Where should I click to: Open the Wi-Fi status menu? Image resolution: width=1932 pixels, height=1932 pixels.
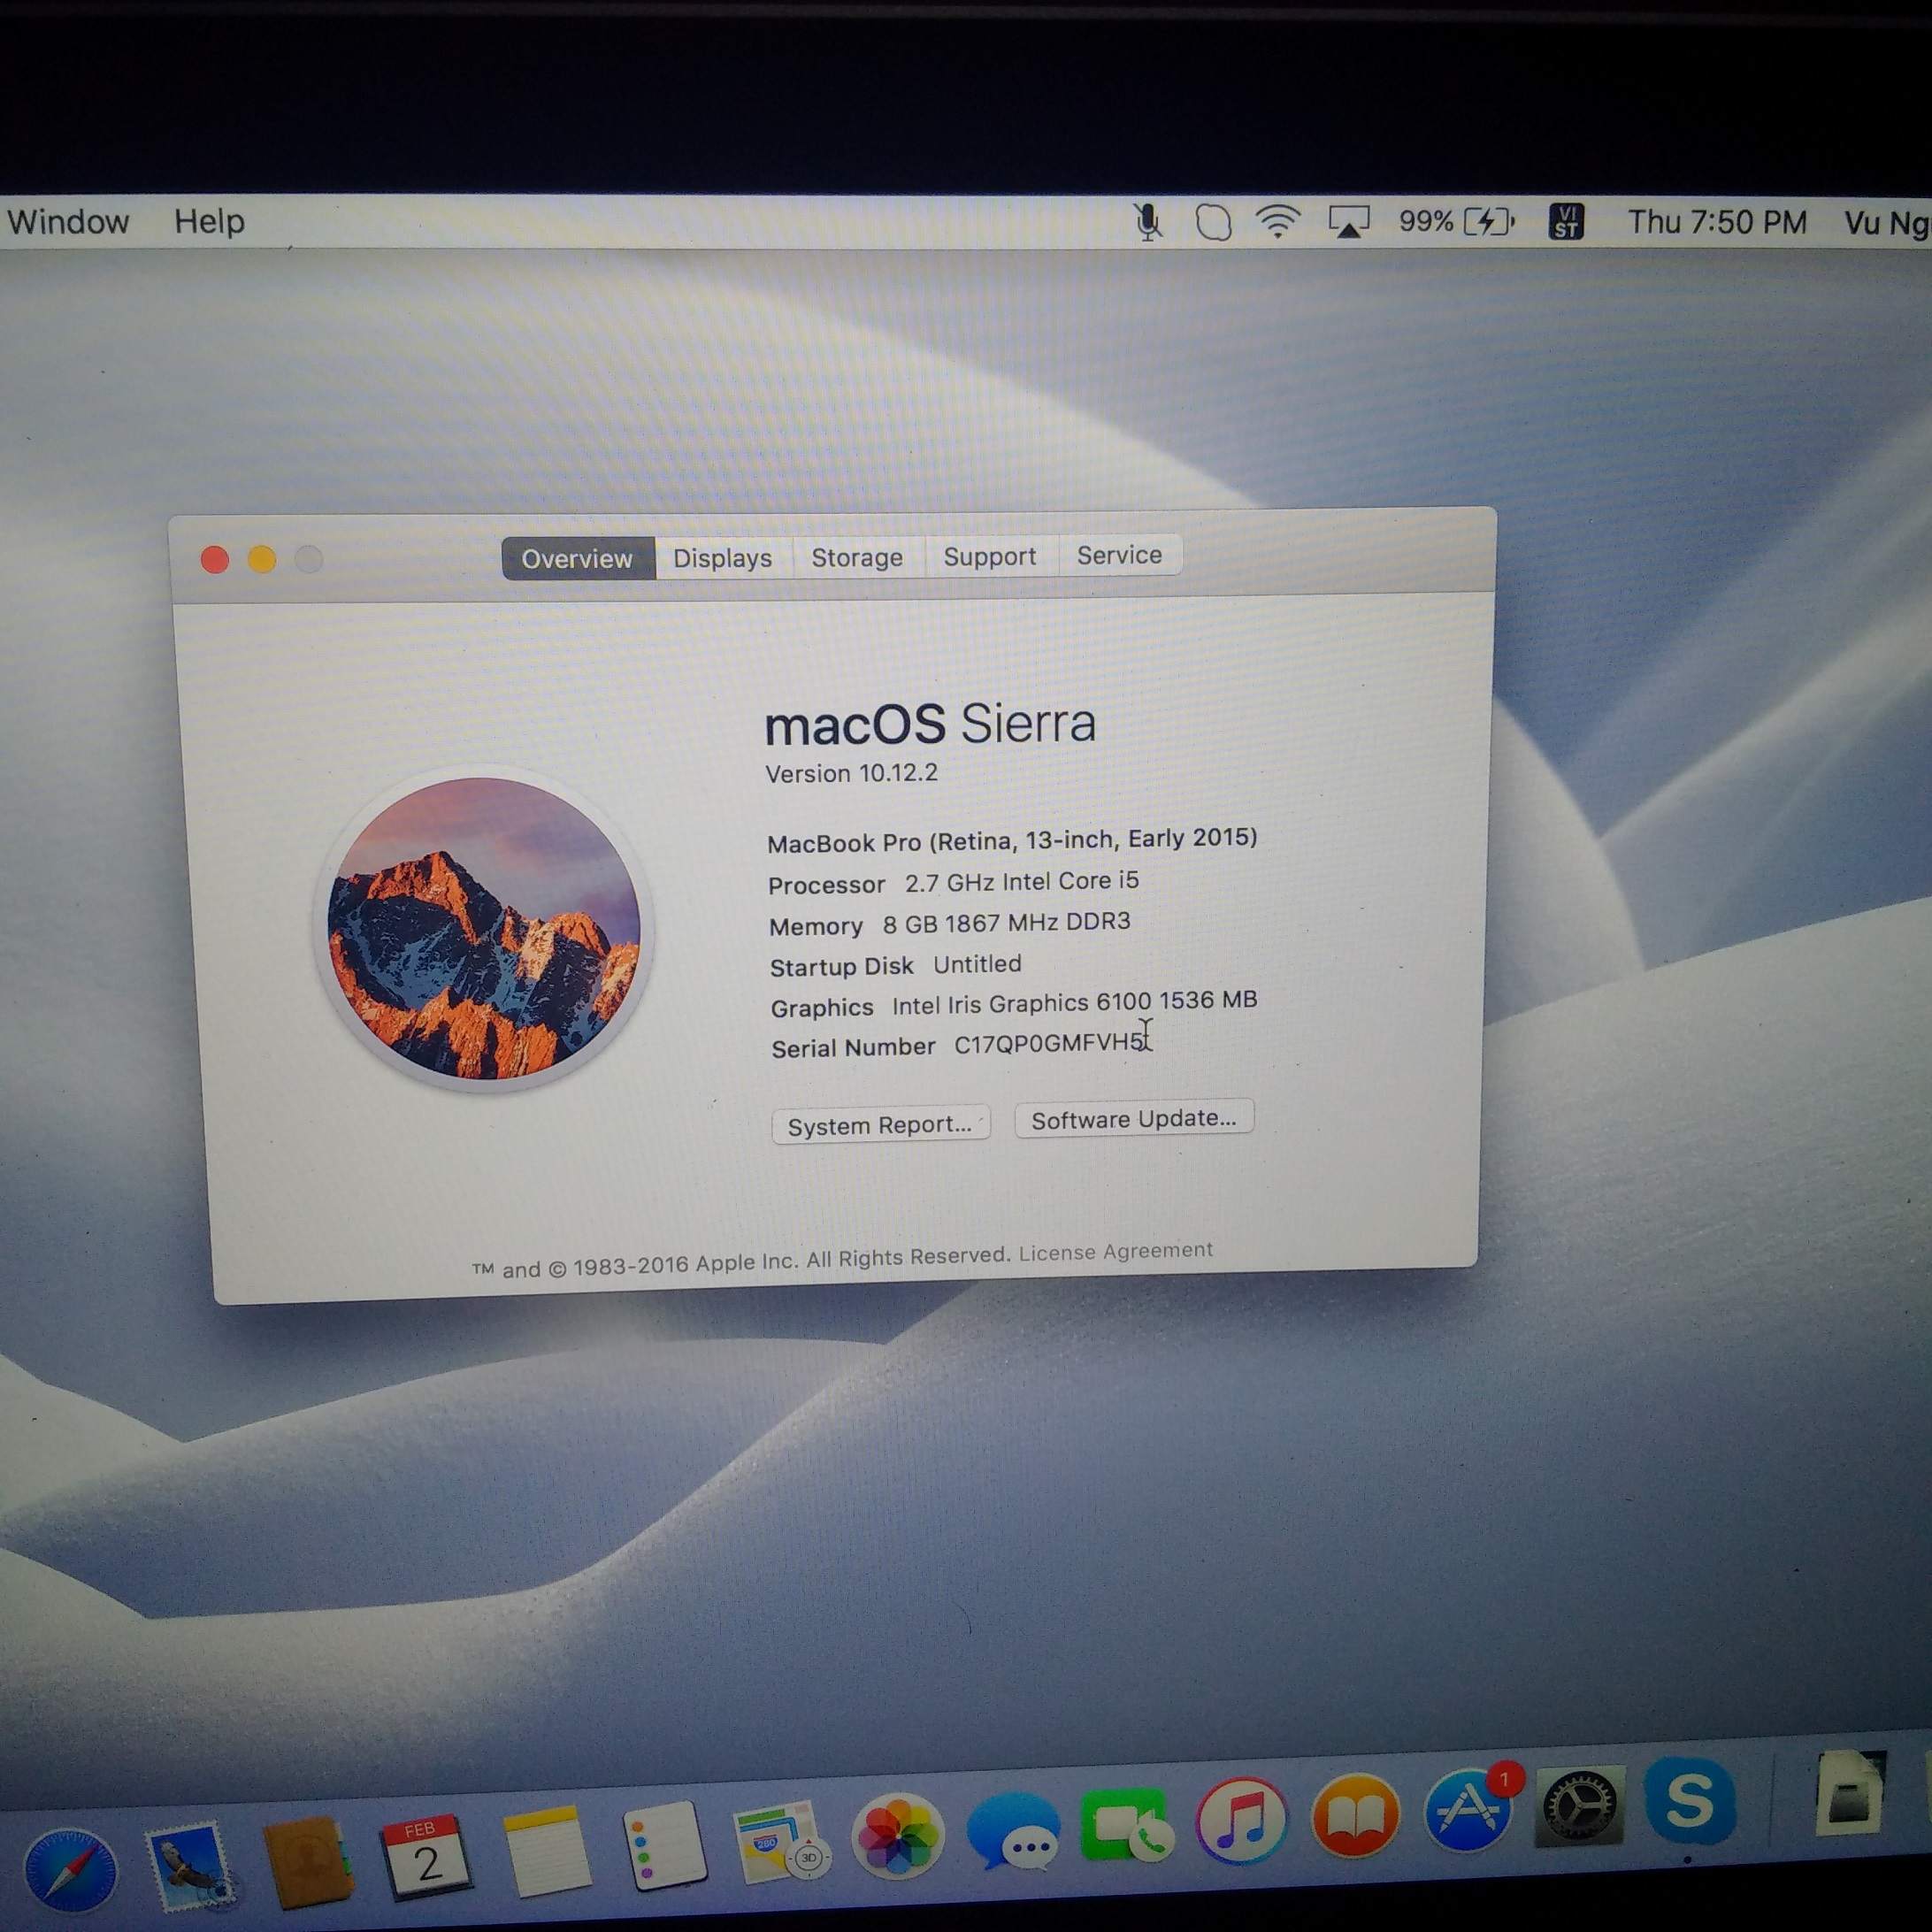(1278, 221)
